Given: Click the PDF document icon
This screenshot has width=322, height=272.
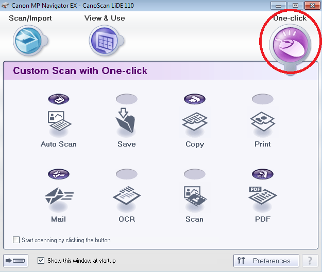Looking at the screenshot, I should tap(262, 195).
